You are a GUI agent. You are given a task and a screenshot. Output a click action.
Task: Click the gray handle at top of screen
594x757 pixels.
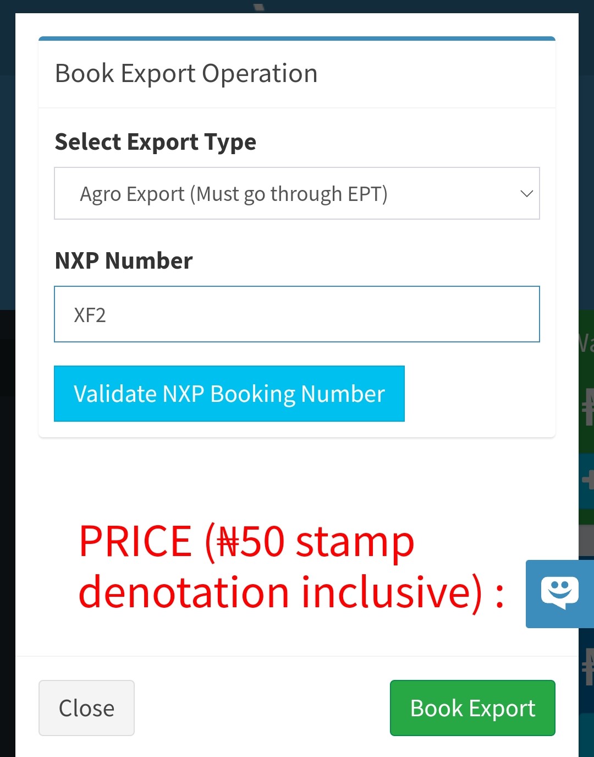257,7
